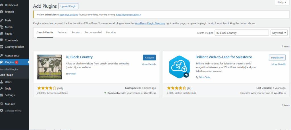
Task: Click the iQ Block Country star rating
Action: point(47,88)
